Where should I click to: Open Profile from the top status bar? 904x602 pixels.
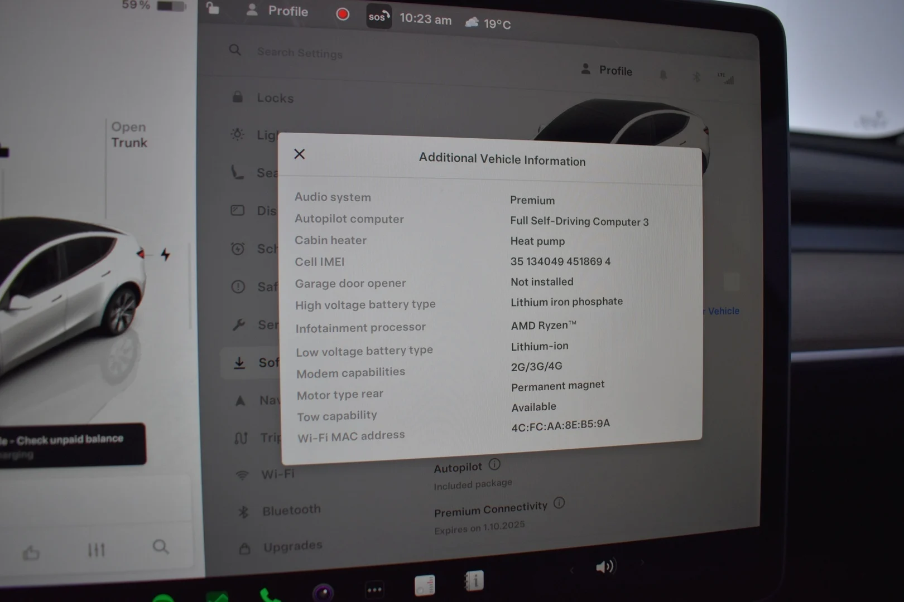(277, 11)
